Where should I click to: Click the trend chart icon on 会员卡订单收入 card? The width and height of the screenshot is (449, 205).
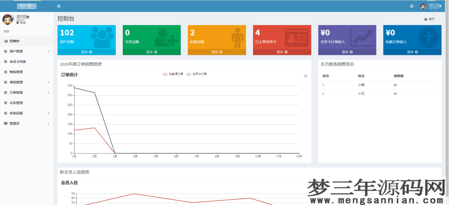pyautogui.click(x=362, y=38)
